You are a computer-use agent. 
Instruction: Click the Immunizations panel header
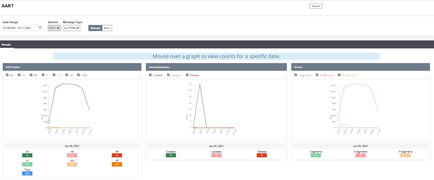tap(216, 67)
